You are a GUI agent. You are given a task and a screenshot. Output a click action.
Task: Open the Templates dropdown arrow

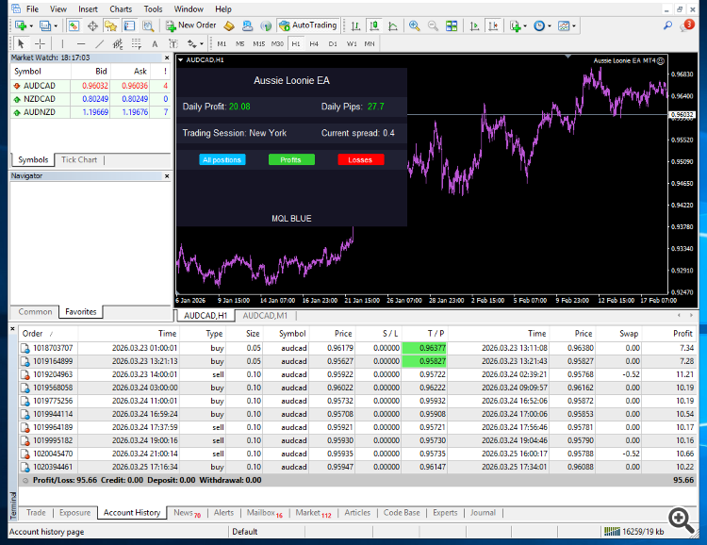(x=574, y=26)
